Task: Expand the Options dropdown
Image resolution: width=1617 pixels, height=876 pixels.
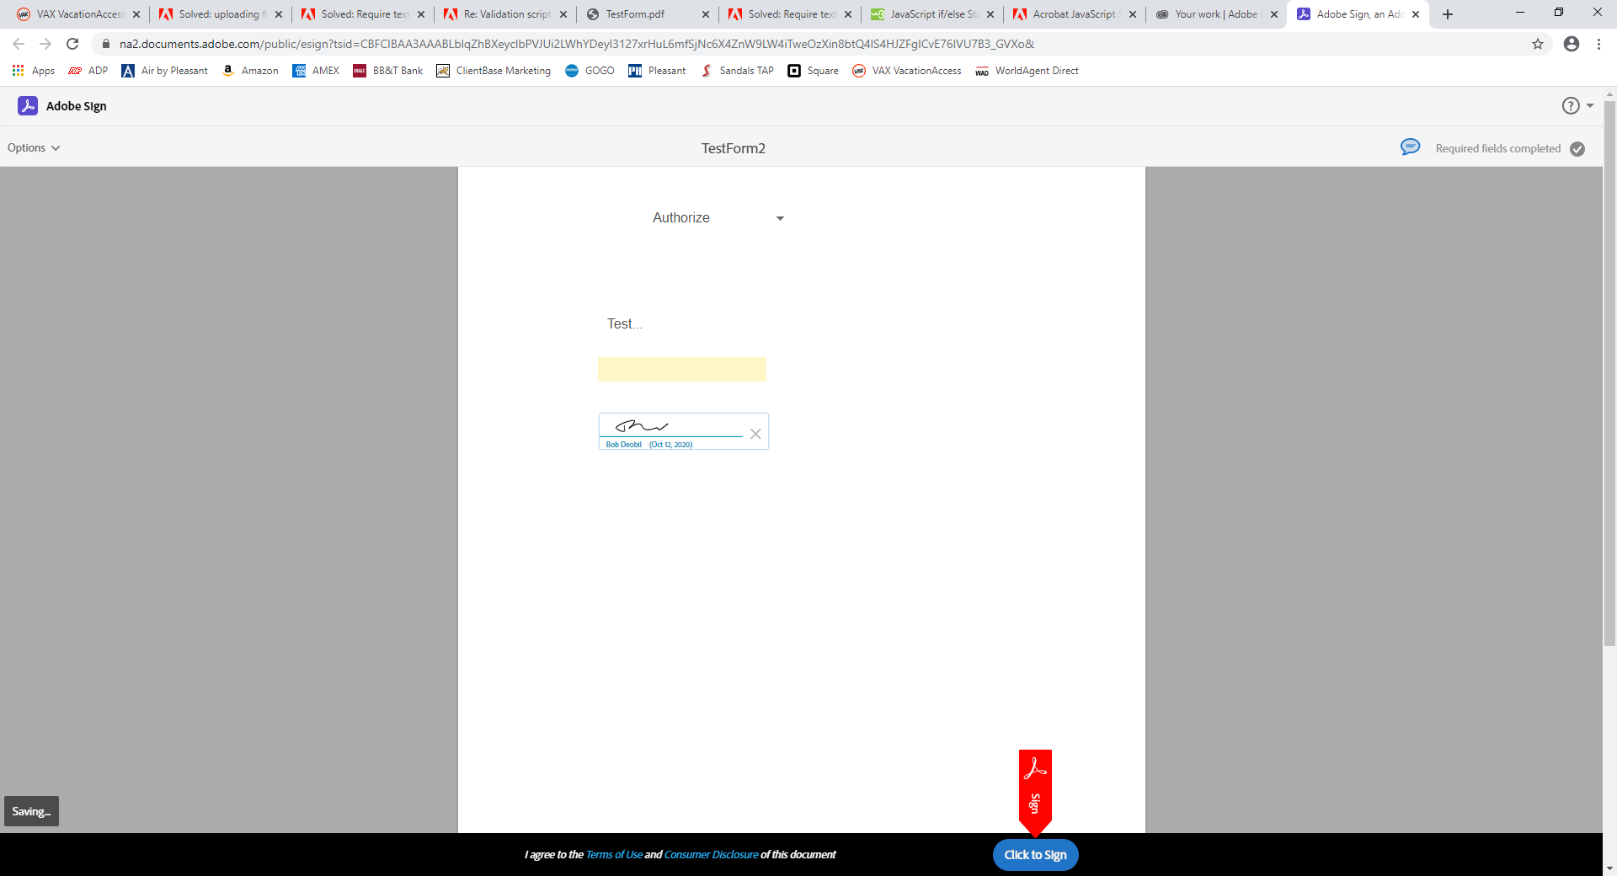Action: pyautogui.click(x=34, y=147)
